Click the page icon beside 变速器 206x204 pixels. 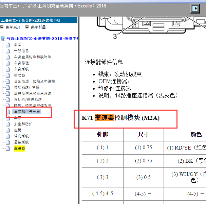[x=8, y=149]
